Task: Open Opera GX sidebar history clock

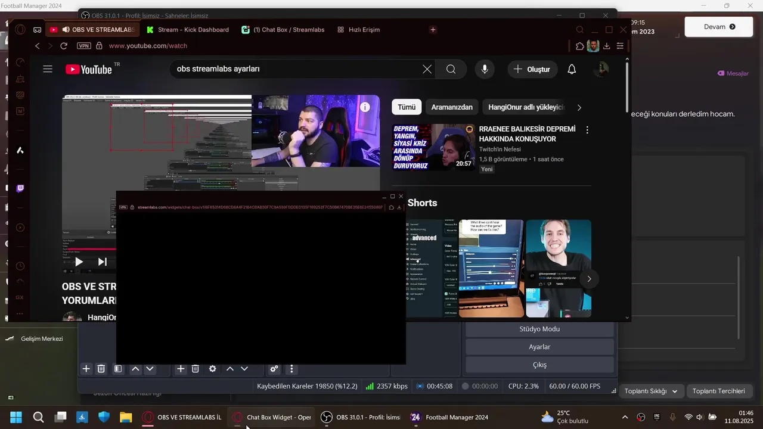Action: coord(20,266)
